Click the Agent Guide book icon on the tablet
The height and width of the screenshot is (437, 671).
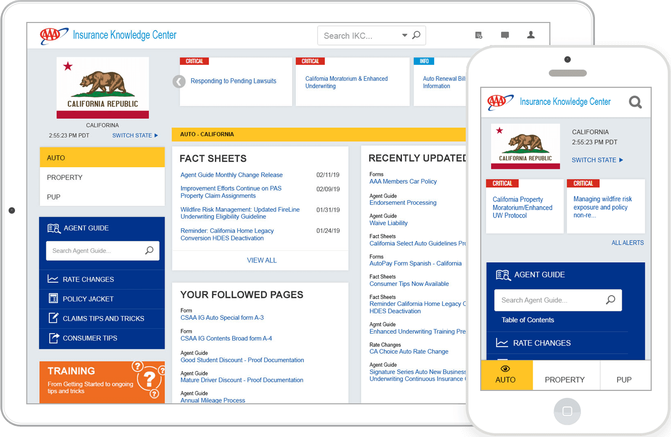(54, 228)
